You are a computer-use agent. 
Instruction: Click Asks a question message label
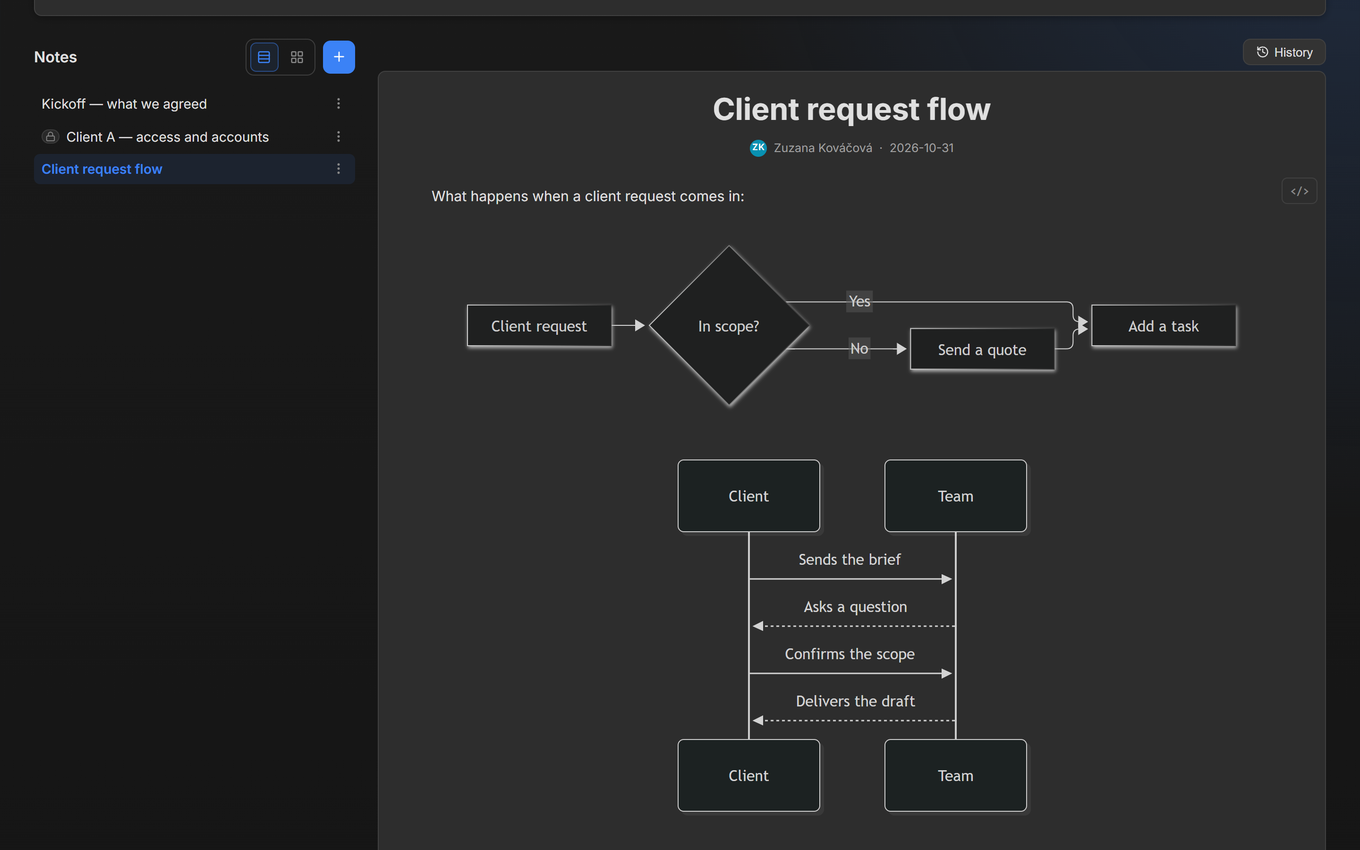pos(855,607)
